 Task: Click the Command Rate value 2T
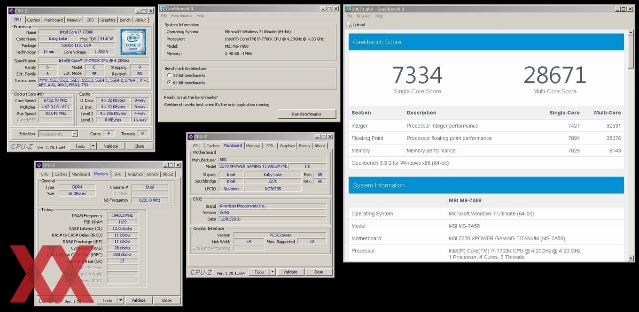[122, 261]
